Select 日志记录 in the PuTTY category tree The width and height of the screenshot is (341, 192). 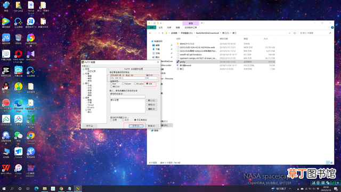92,71
